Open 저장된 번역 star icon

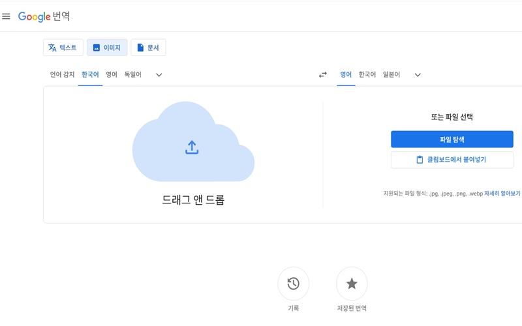352,284
